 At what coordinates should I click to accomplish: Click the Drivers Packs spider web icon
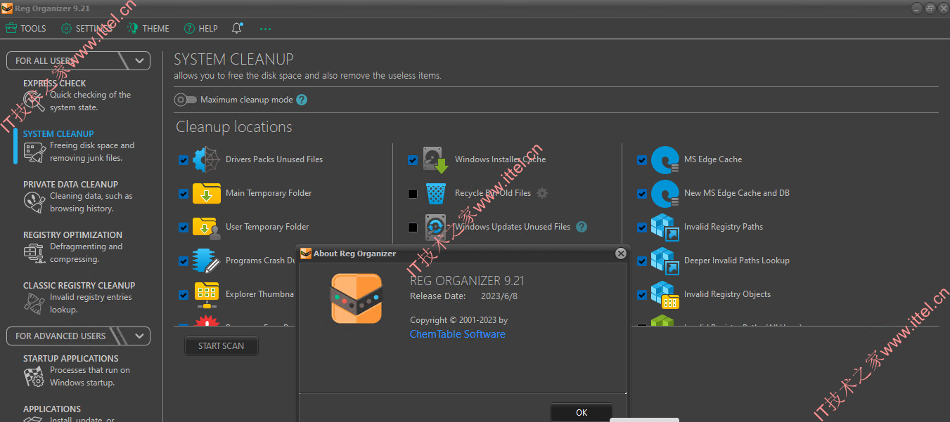coord(207,160)
